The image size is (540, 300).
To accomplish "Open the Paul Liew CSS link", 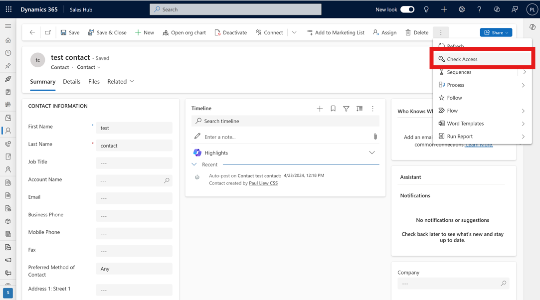I will 263,183.
